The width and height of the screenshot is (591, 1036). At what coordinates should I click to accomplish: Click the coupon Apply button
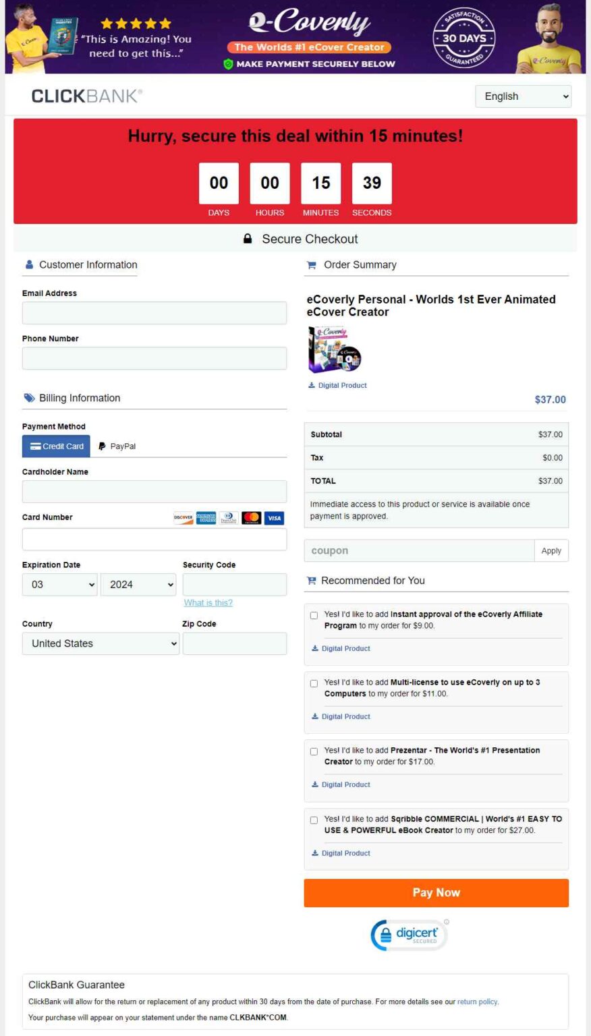click(551, 551)
